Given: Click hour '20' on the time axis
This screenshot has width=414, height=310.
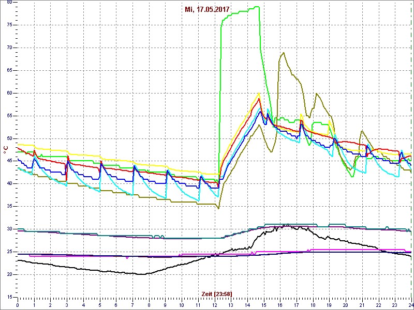Looking at the screenshot, I should [346, 305].
